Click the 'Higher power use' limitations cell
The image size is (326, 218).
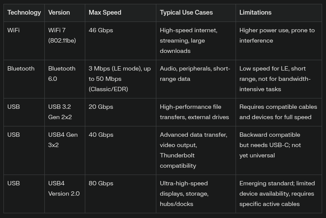coord(277,35)
